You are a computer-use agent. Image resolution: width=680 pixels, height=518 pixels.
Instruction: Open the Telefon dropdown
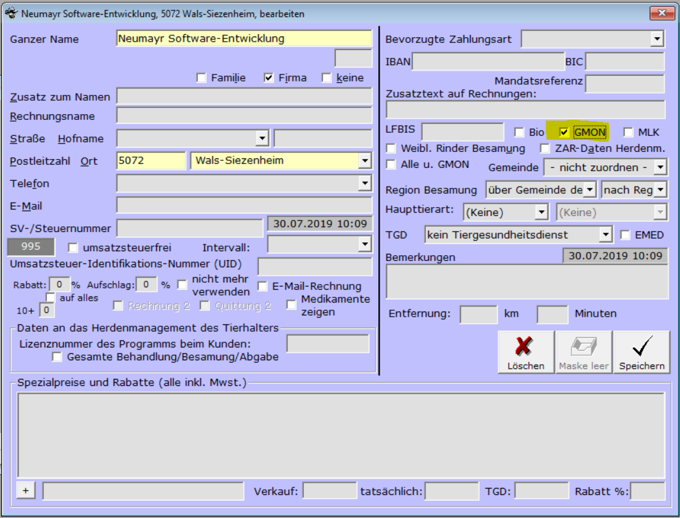(x=365, y=183)
